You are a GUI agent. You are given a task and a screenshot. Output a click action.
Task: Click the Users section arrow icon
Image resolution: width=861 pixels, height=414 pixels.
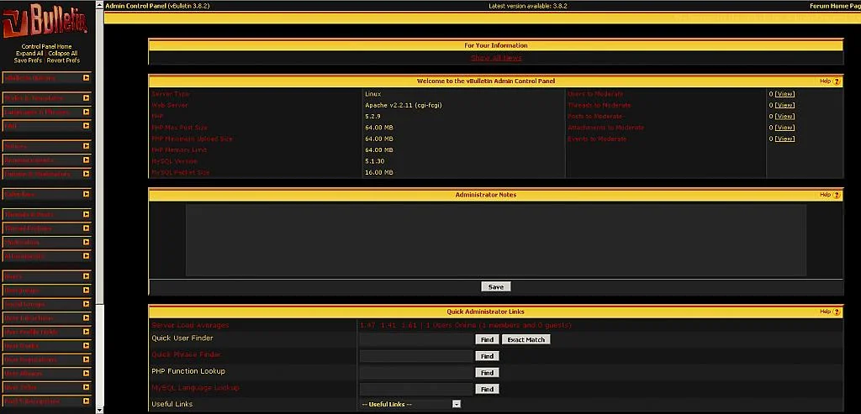tap(86, 276)
